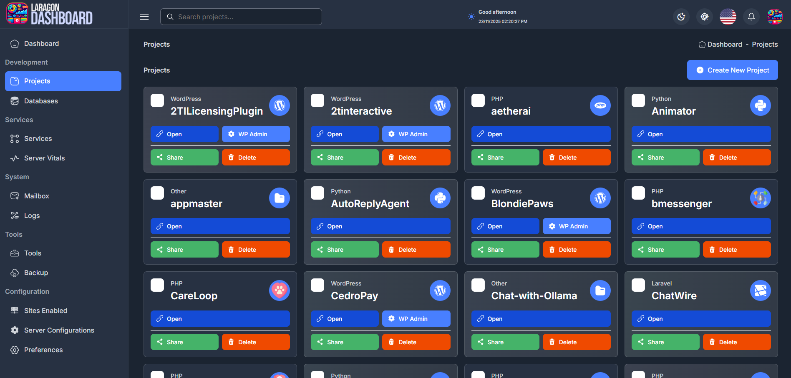Viewport: 791px width, 378px height.
Task: Click the Python icon on AutoReplyAgent card
Action: (440, 198)
